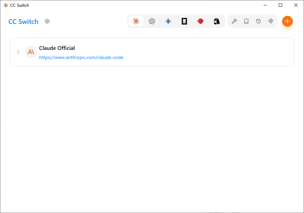Image resolution: width=304 pixels, height=213 pixels.
Task: Switch to the Gemini tab icon
Action: (168, 21)
